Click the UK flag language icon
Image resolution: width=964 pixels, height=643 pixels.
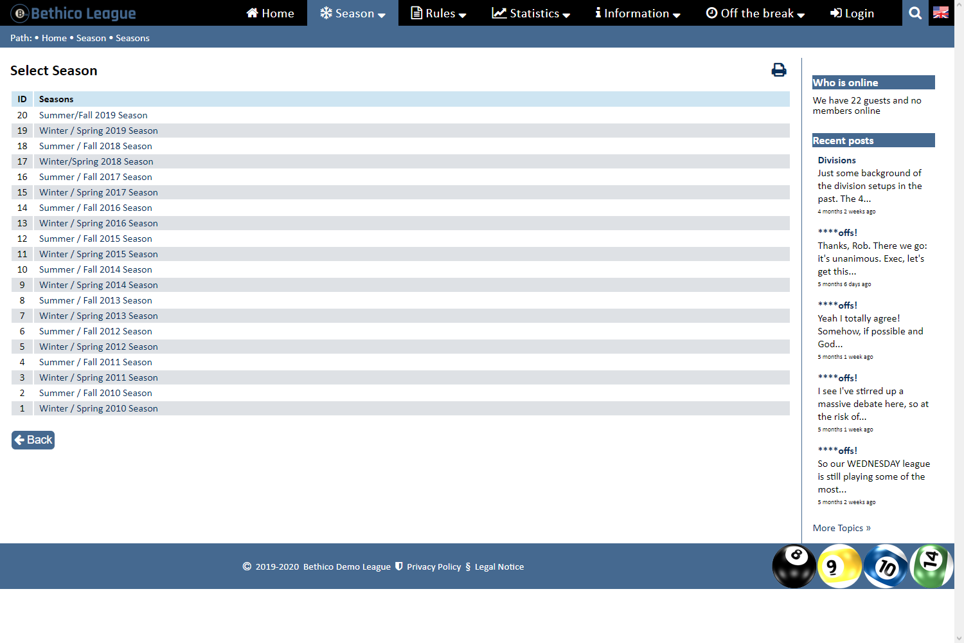pyautogui.click(x=941, y=13)
